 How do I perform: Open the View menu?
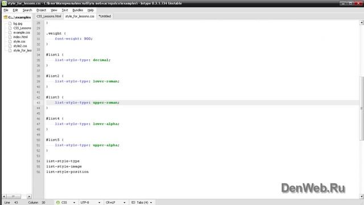click(x=54, y=10)
